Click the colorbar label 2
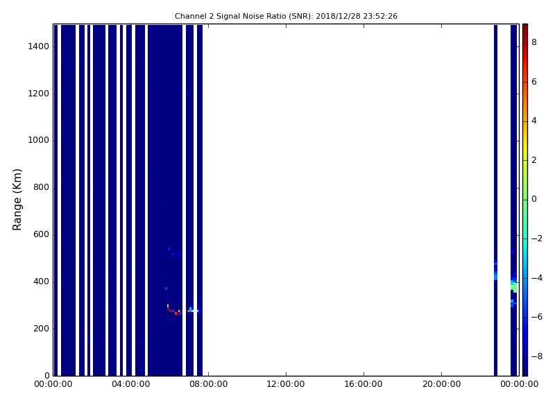 tap(534, 160)
